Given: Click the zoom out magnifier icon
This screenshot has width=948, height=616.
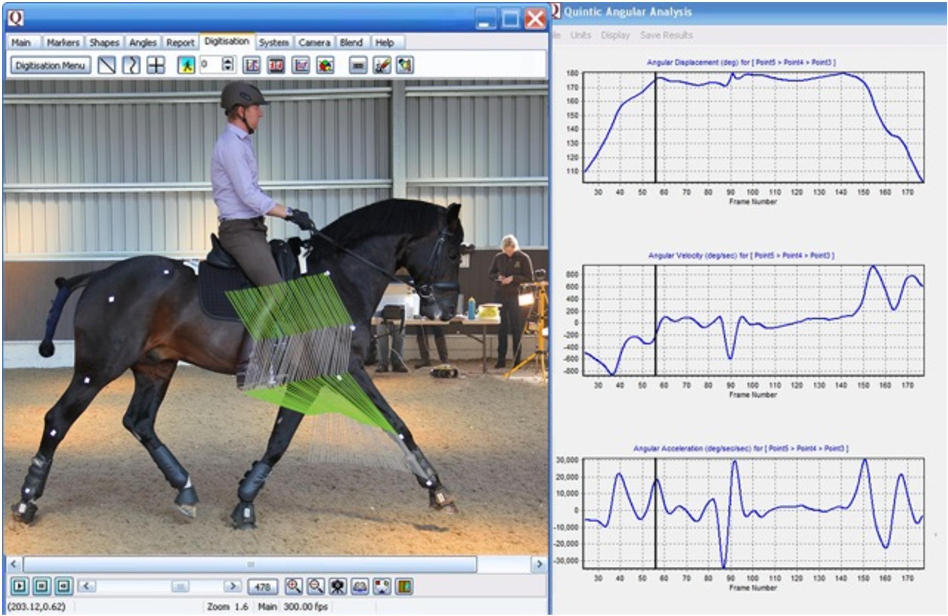Looking at the screenshot, I should click(x=315, y=586).
